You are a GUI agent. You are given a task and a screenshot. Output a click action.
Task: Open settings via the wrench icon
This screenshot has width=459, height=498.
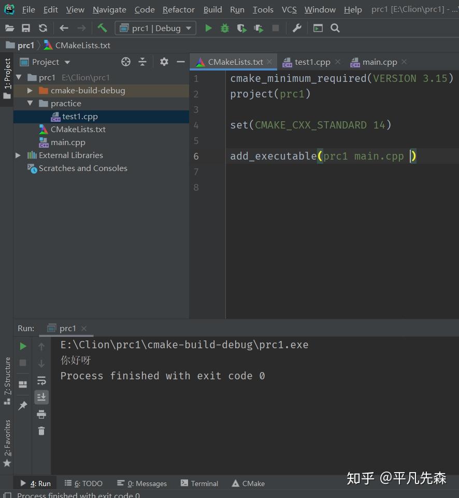coord(297,28)
